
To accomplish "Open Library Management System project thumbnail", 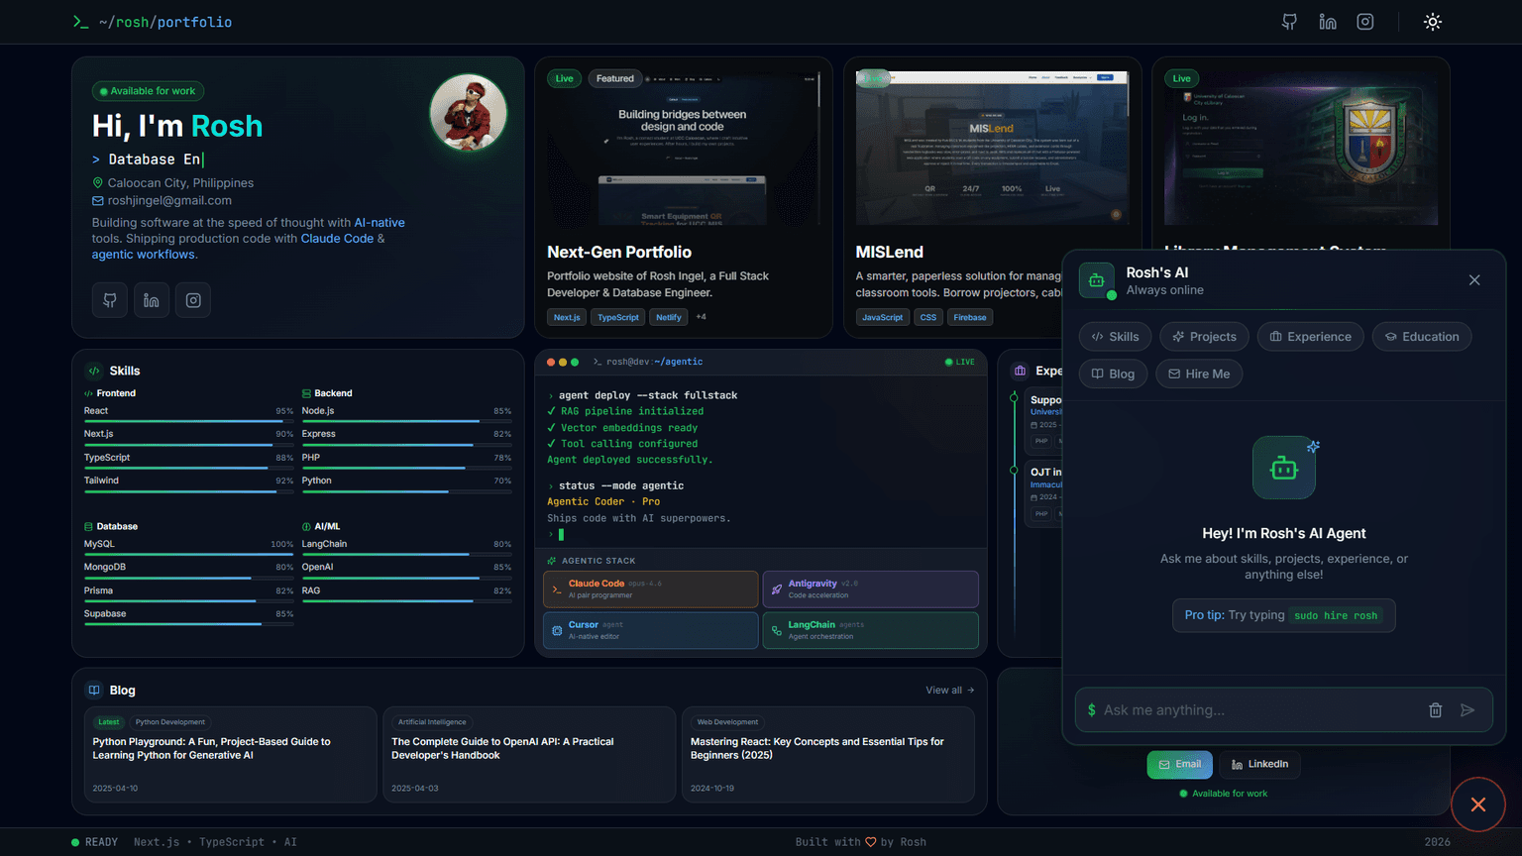I will coord(1301,148).
